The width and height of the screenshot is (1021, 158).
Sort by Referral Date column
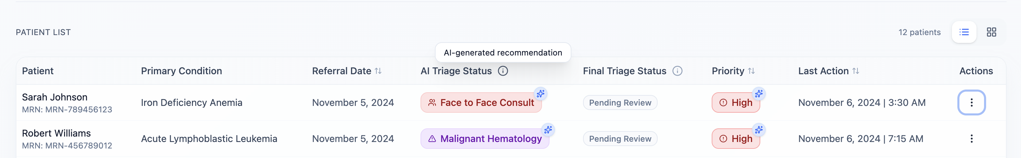[378, 71]
